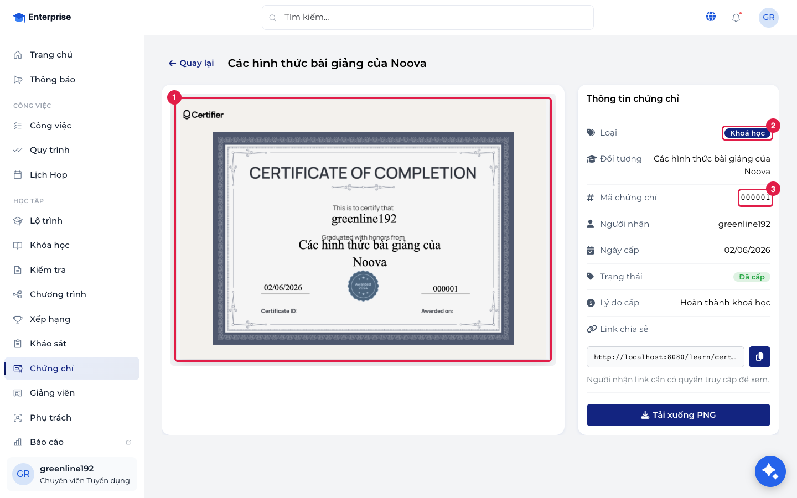Open Lịch Họp menu item
797x498 pixels.
click(72, 175)
